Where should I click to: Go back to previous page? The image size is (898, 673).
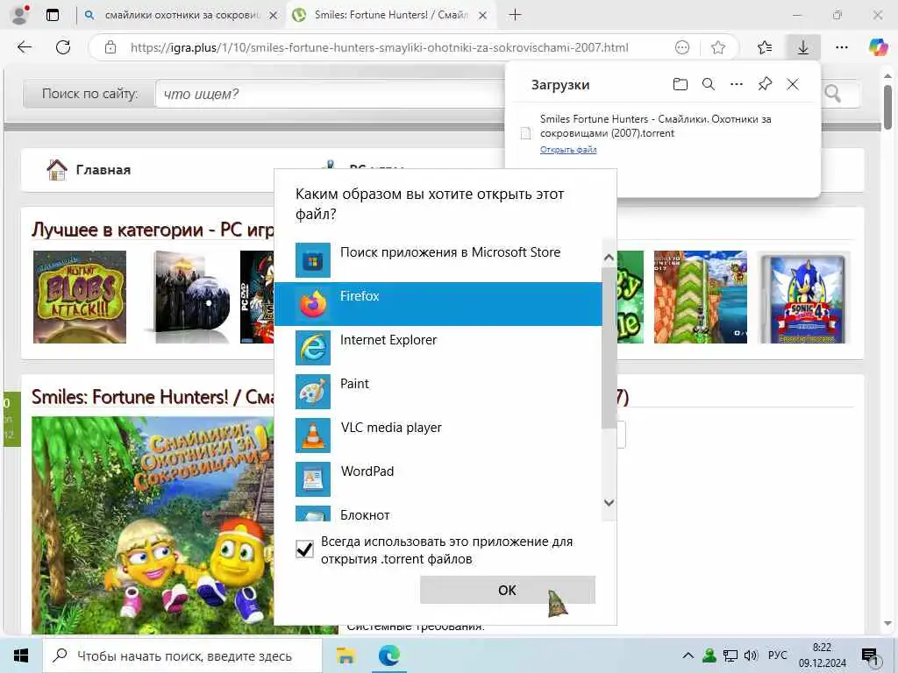(x=25, y=47)
